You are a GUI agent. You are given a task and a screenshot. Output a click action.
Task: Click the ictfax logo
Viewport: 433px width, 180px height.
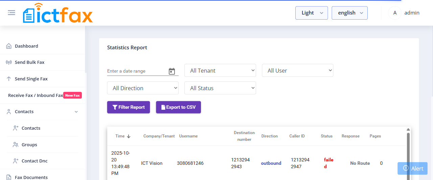(58, 13)
